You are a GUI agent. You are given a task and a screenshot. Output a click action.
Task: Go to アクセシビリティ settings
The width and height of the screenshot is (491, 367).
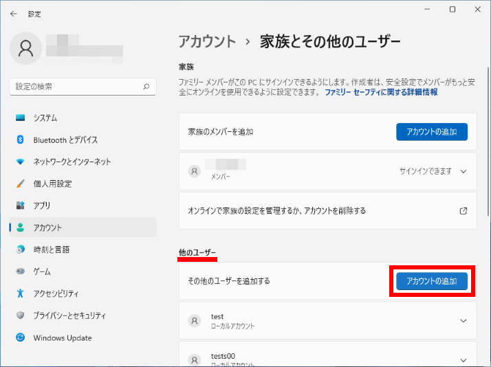pyautogui.click(x=83, y=293)
